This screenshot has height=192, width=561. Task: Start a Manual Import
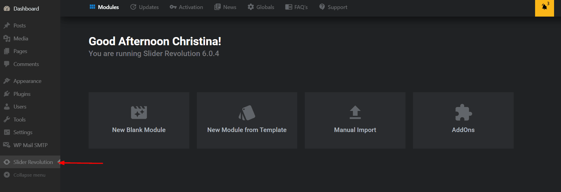tap(355, 120)
